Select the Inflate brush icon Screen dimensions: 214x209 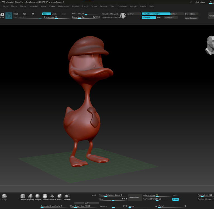pyautogui.click(x=60, y=197)
